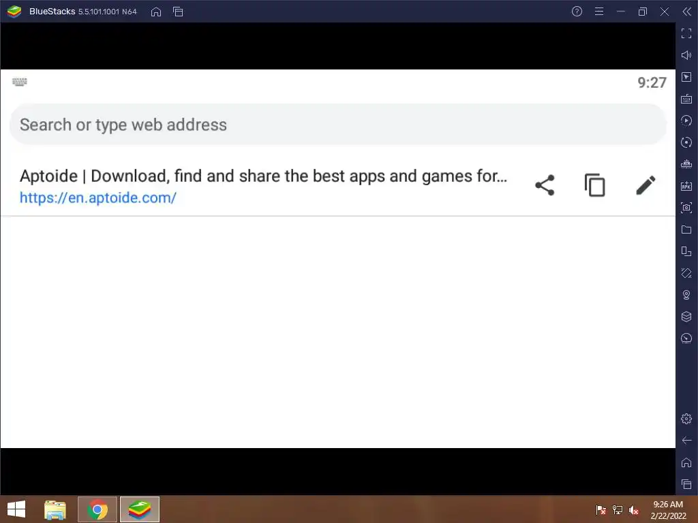Open the eco mode layers icon

[x=686, y=317]
